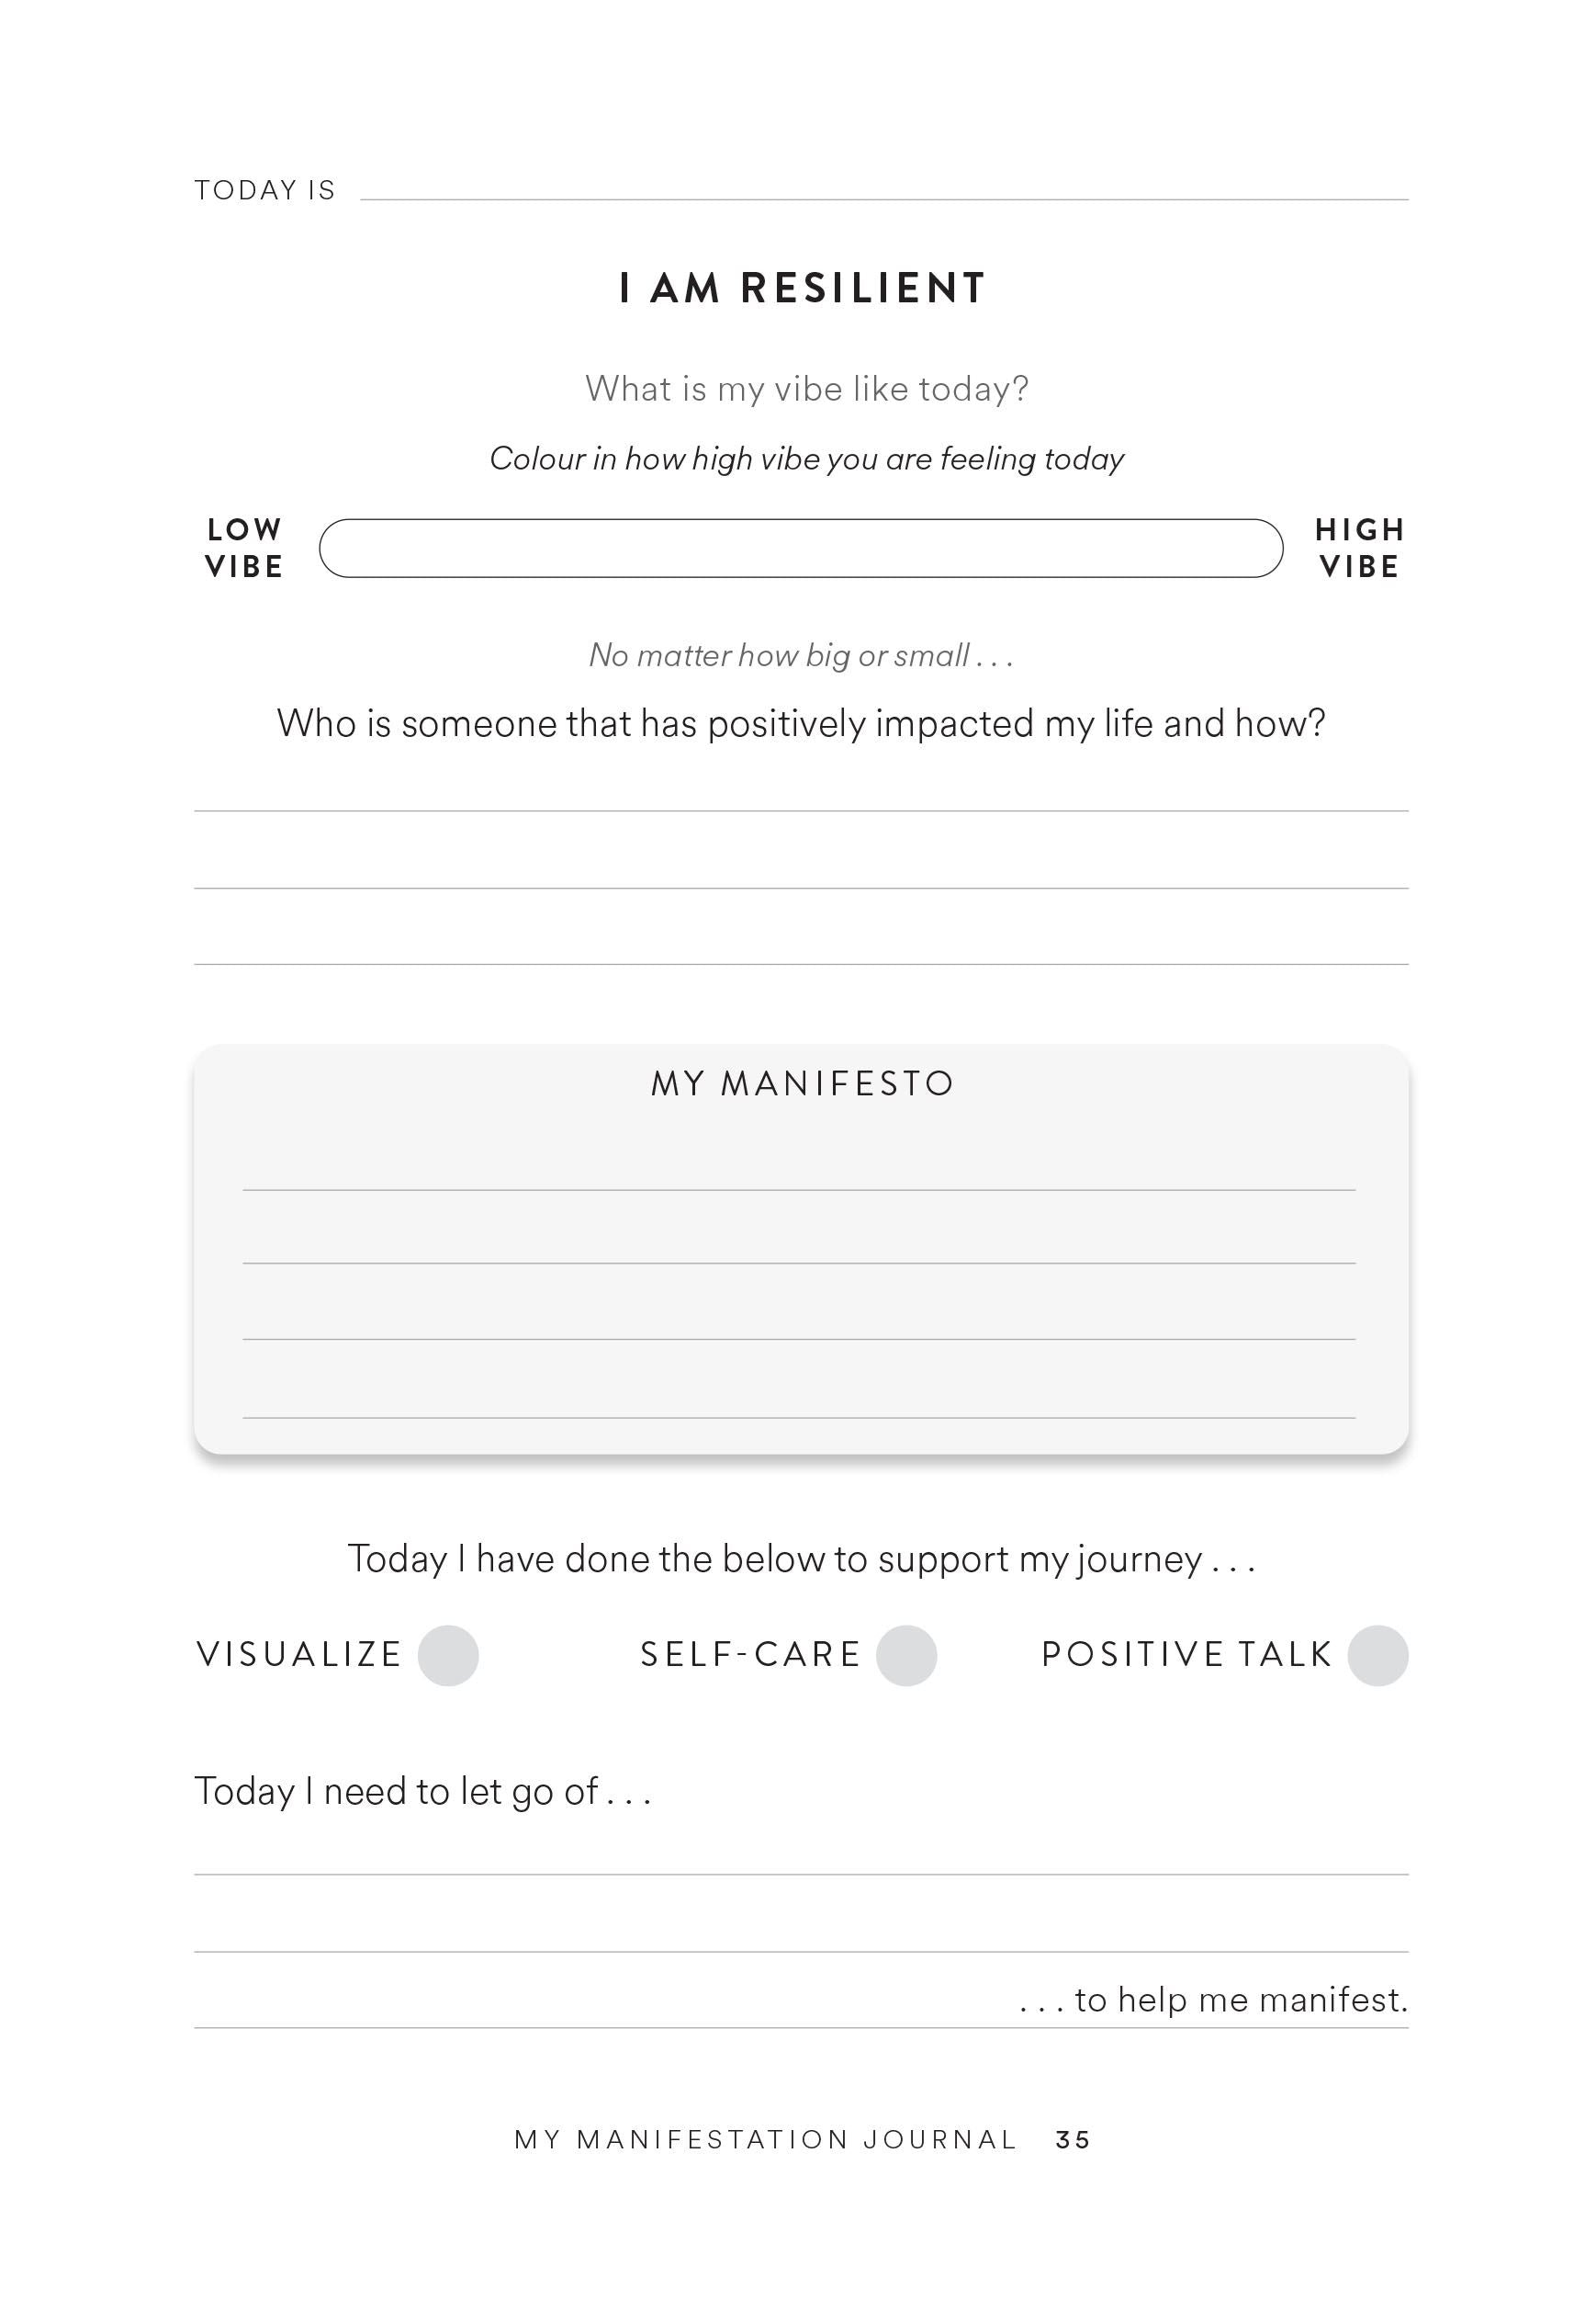Click the second MY MANIFESTO line
This screenshot has height=2312, width=1596.
point(798,1243)
